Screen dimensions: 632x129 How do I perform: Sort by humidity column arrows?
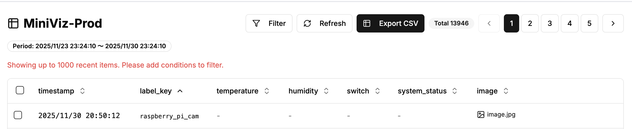(x=326, y=91)
